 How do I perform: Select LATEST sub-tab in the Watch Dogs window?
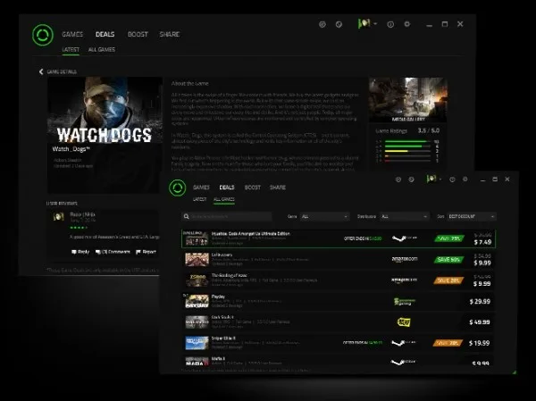71,50
